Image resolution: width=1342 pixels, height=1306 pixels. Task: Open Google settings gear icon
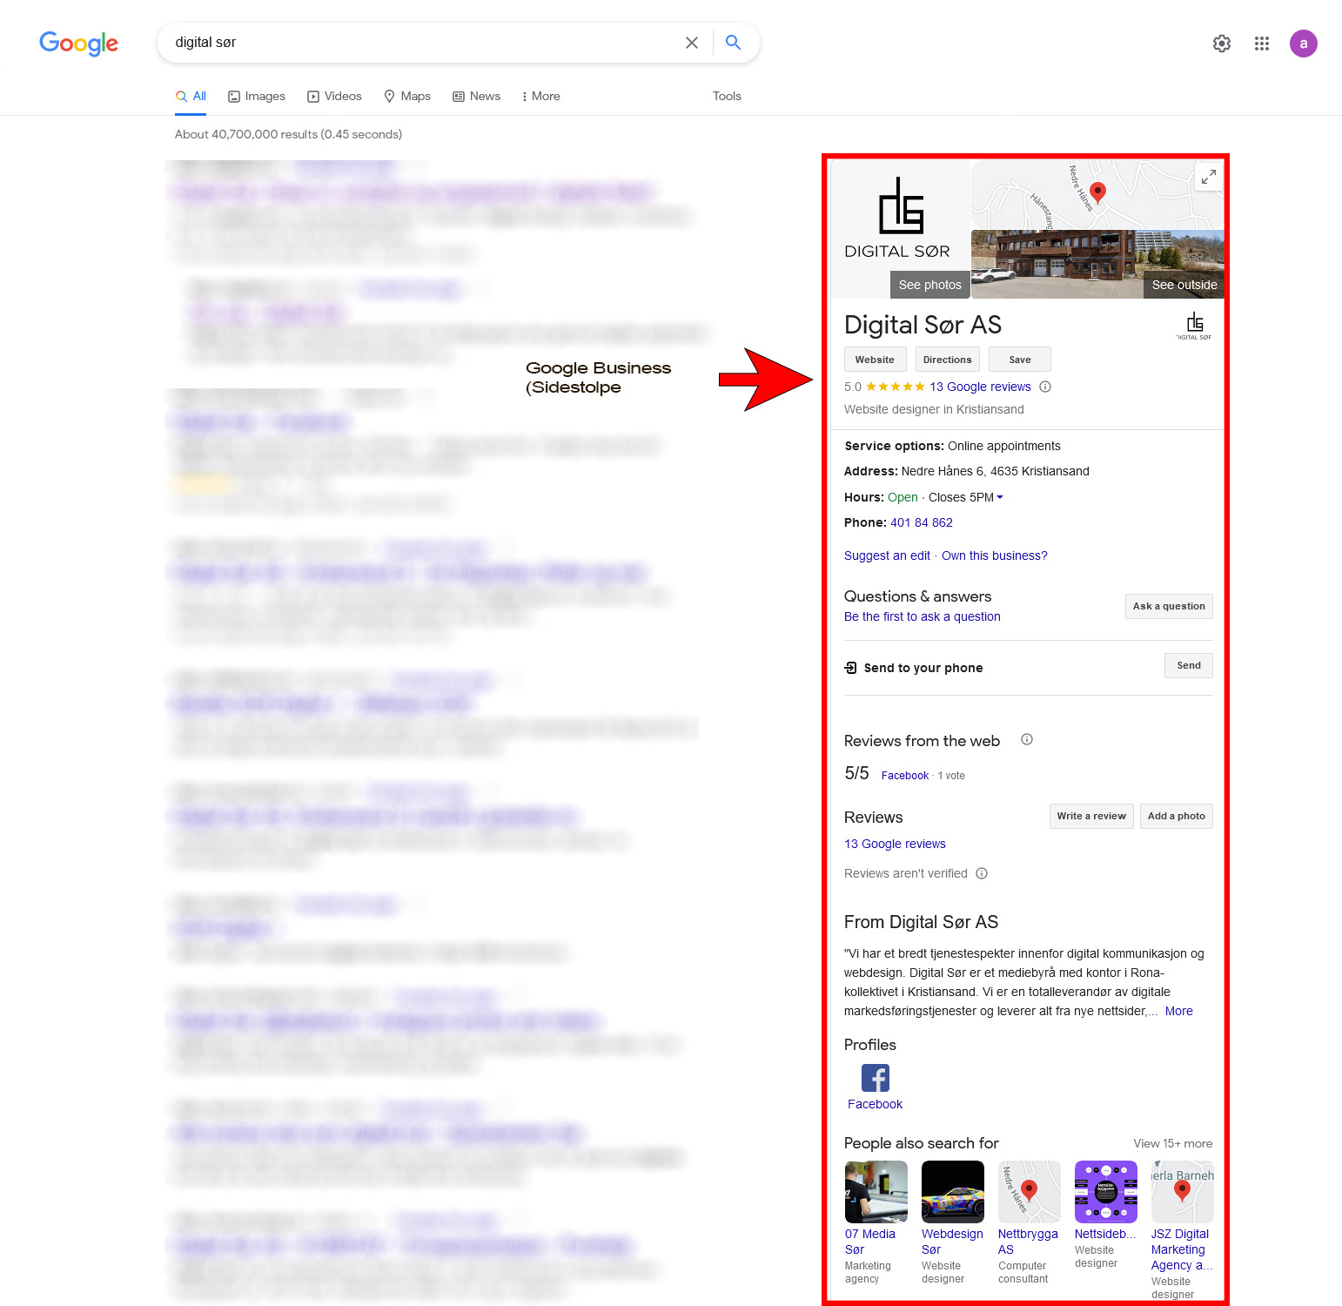(1221, 44)
